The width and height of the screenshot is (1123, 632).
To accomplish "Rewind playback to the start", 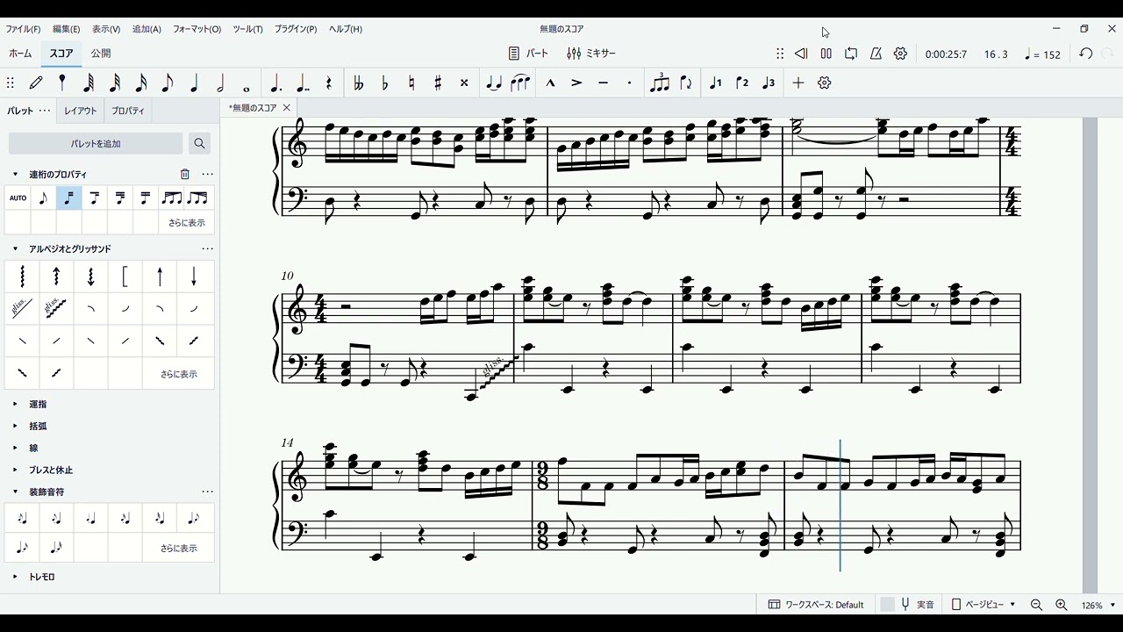I will 801,54.
